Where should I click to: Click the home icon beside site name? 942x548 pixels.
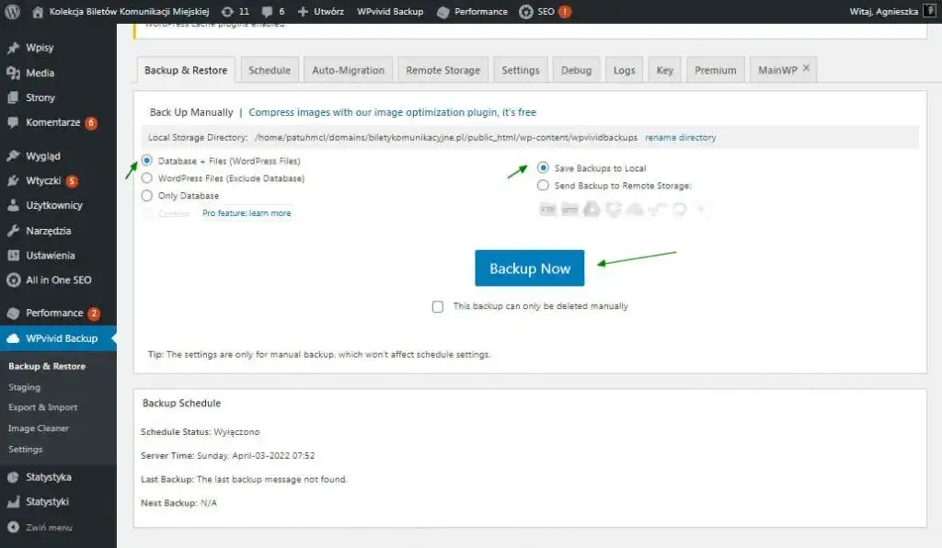(37, 11)
